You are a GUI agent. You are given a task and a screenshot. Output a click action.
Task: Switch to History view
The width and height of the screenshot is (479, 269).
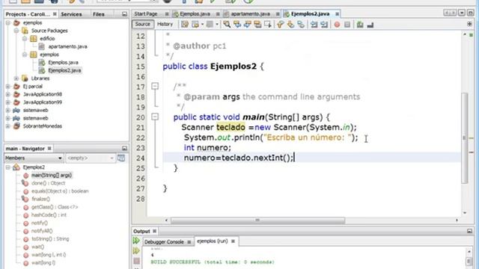tap(165, 24)
